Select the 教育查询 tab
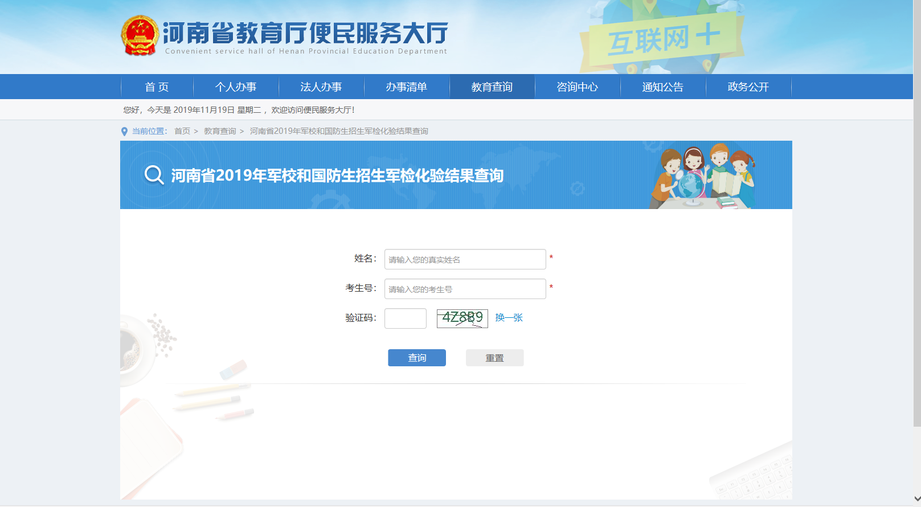This screenshot has height=507, width=921. tap(492, 87)
